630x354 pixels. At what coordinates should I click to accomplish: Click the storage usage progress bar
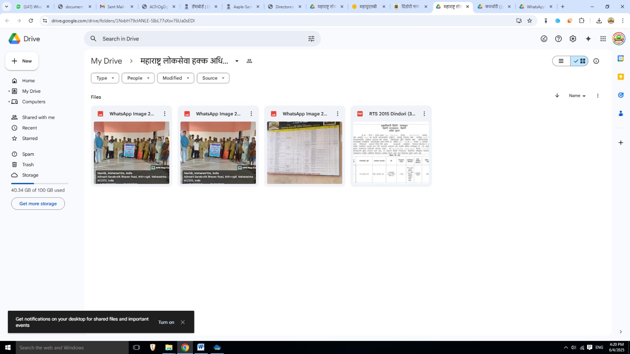click(40, 184)
